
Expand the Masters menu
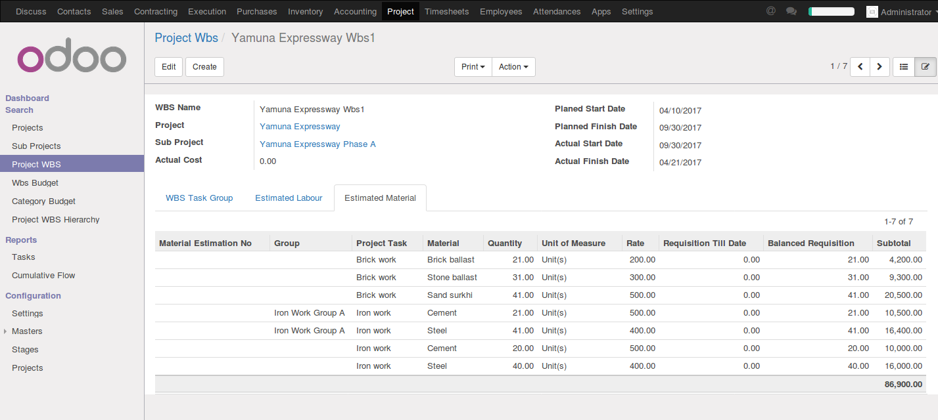(27, 331)
